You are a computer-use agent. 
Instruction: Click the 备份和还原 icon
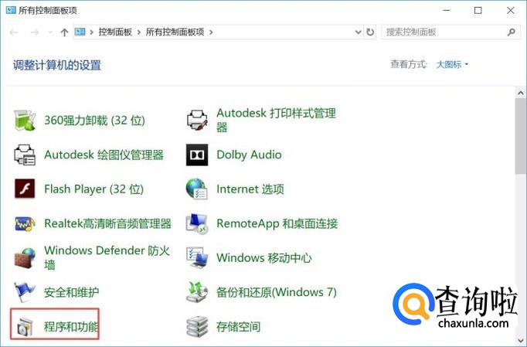(197, 292)
